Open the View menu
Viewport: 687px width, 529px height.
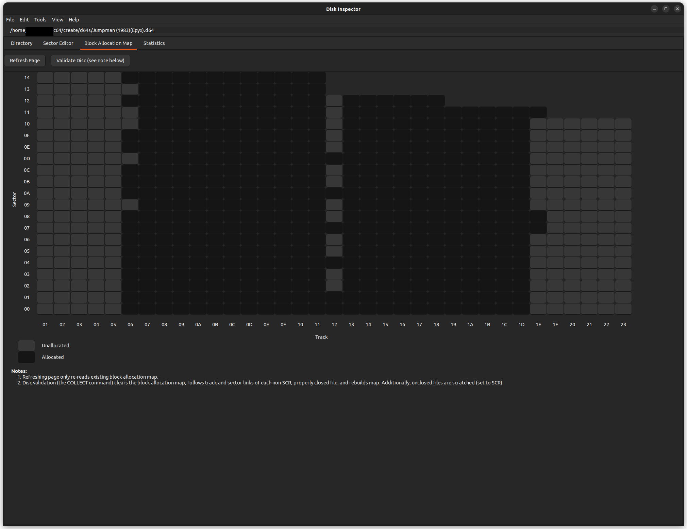57,20
